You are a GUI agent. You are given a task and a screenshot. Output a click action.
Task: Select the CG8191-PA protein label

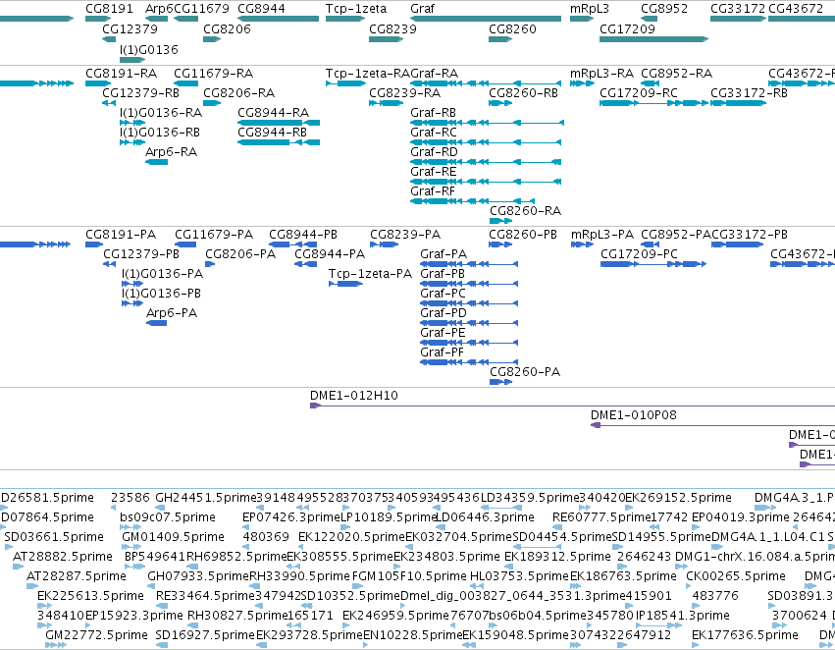pos(121,235)
